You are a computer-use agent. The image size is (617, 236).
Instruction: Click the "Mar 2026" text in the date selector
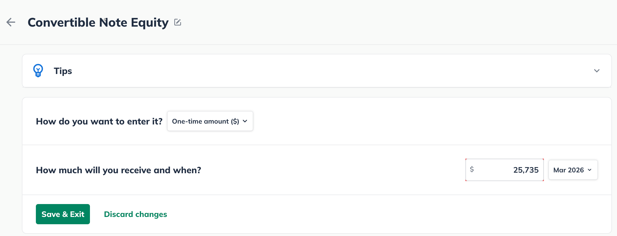[569, 170]
